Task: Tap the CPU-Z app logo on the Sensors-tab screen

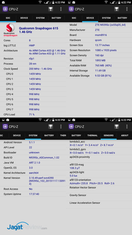Action: coord(71,127)
